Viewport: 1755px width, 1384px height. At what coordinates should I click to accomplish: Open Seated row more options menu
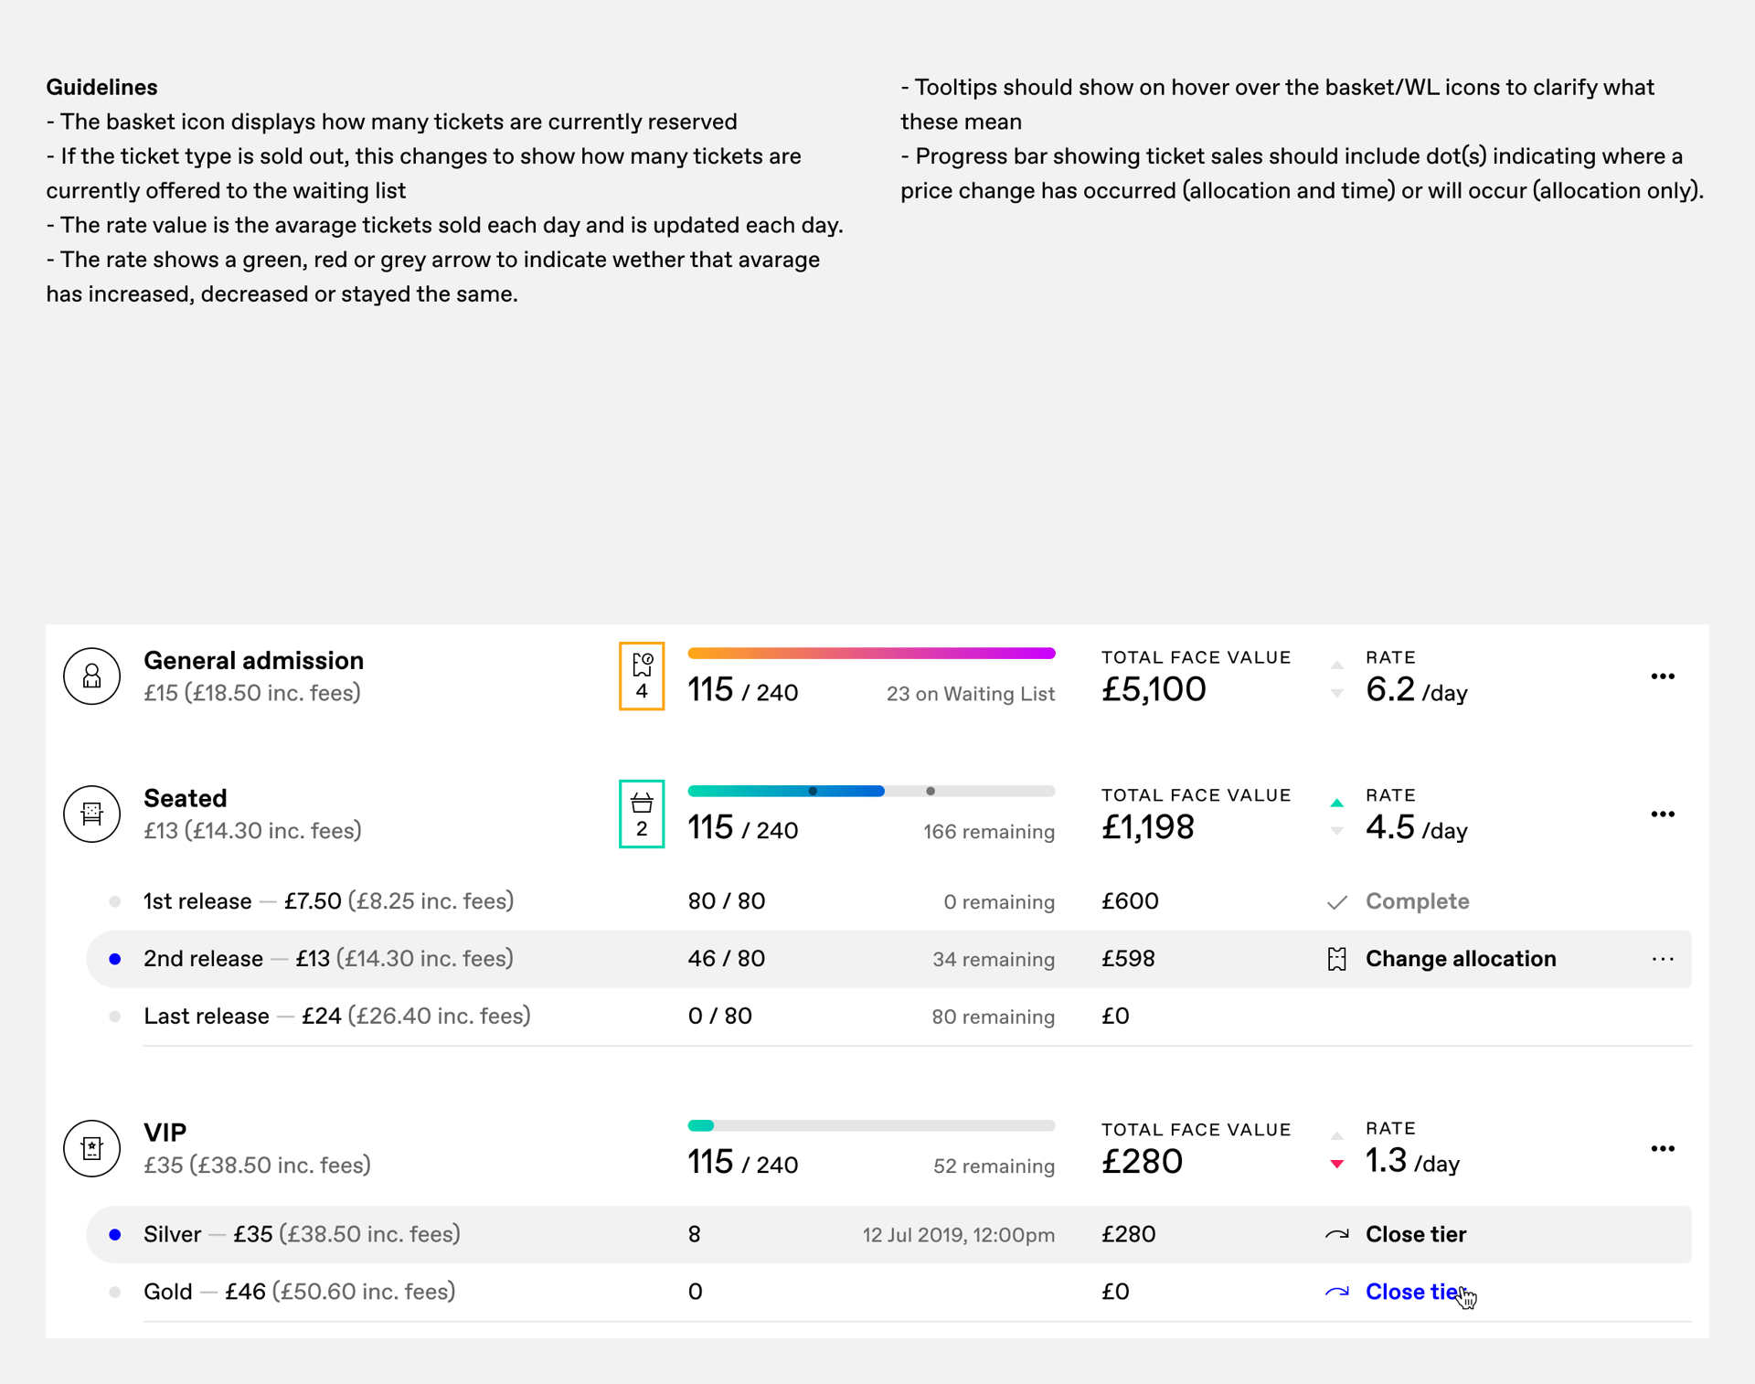pos(1663,814)
